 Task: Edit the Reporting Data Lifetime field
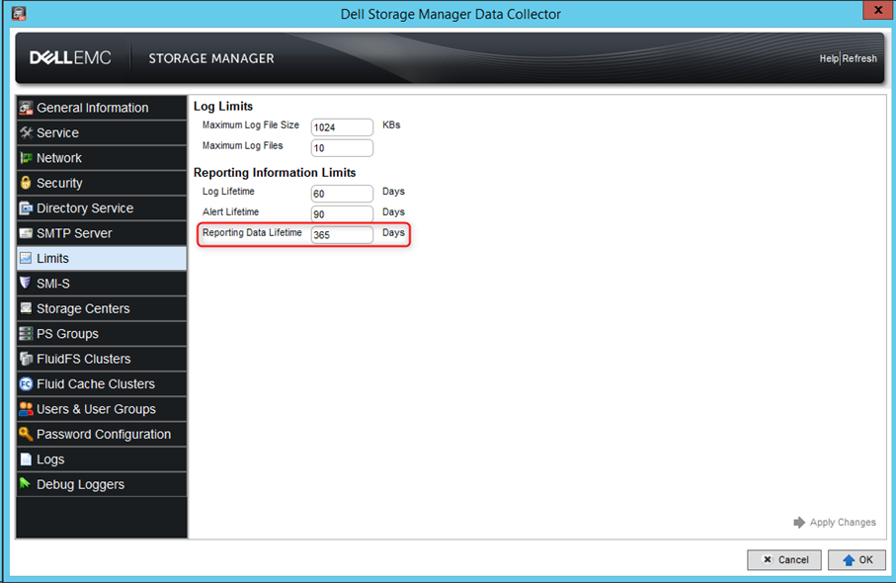click(x=343, y=235)
